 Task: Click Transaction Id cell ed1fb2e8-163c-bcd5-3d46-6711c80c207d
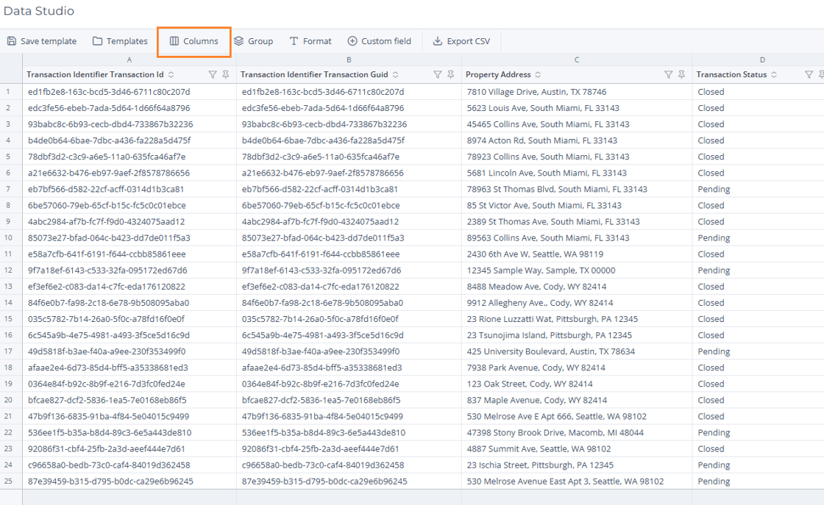click(109, 92)
